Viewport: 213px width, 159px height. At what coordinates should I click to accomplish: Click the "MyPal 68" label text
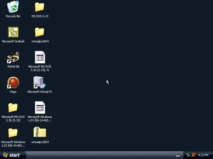(13, 67)
